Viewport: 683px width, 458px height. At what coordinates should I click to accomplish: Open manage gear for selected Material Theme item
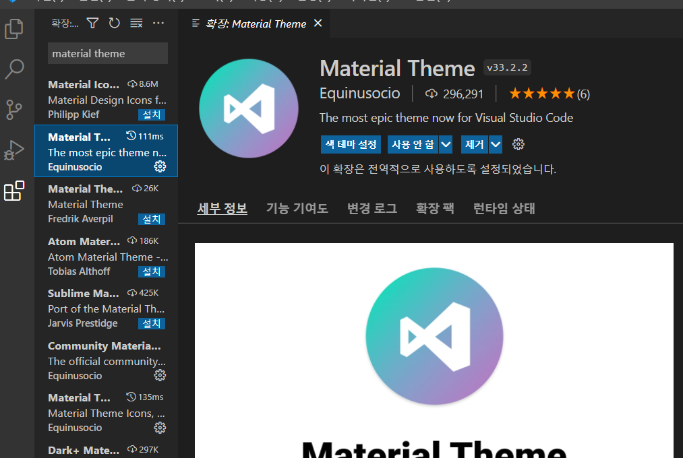click(160, 166)
